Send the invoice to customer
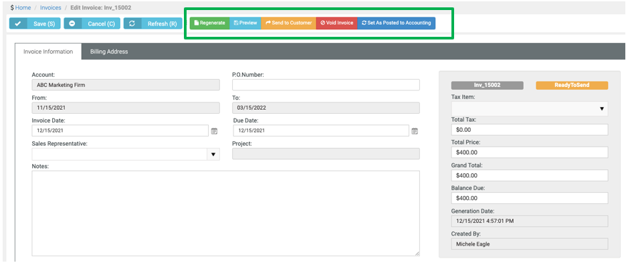 coord(288,23)
